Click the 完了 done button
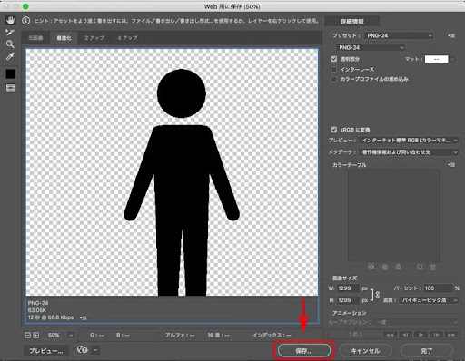The width and height of the screenshot is (465, 361). click(427, 351)
